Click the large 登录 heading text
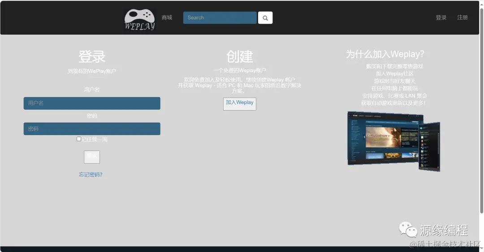The height and width of the screenshot is (252, 484). pyautogui.click(x=92, y=57)
